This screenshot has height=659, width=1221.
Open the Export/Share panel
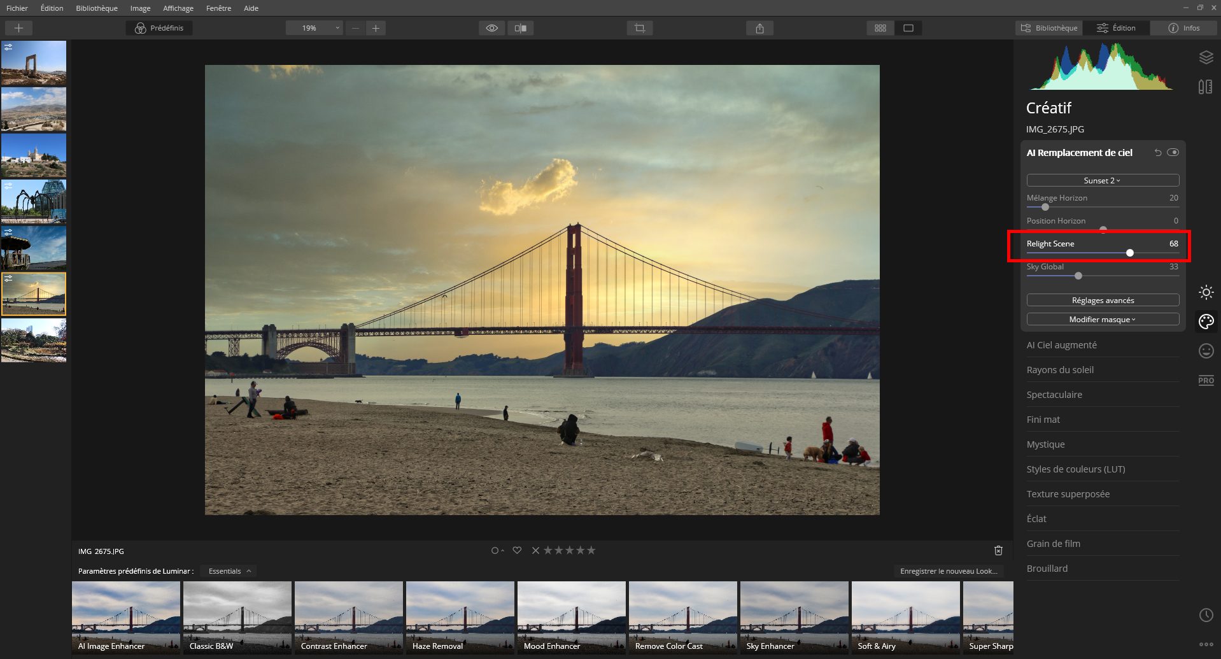pos(759,27)
